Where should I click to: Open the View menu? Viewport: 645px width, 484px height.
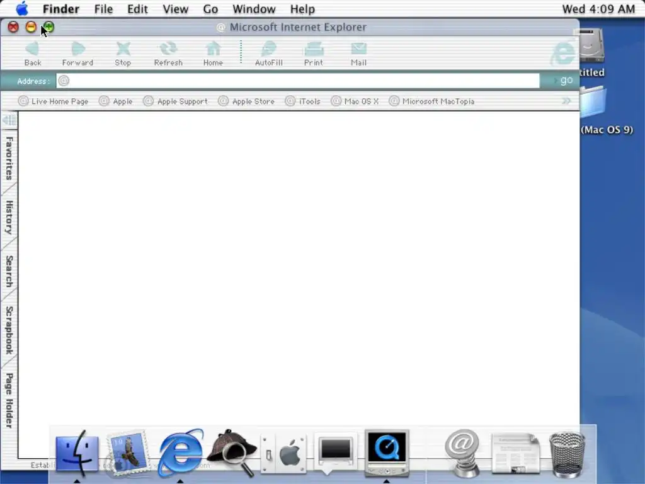click(175, 9)
